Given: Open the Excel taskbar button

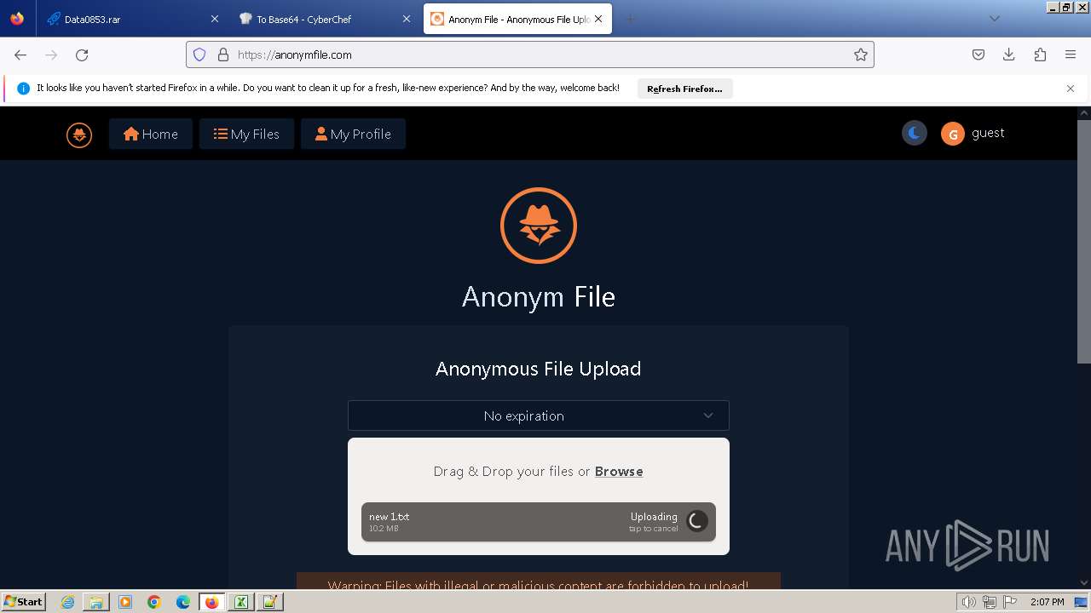Looking at the screenshot, I should click(x=241, y=602).
